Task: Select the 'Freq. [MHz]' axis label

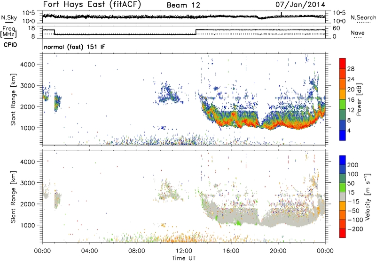Action: click(x=9, y=32)
